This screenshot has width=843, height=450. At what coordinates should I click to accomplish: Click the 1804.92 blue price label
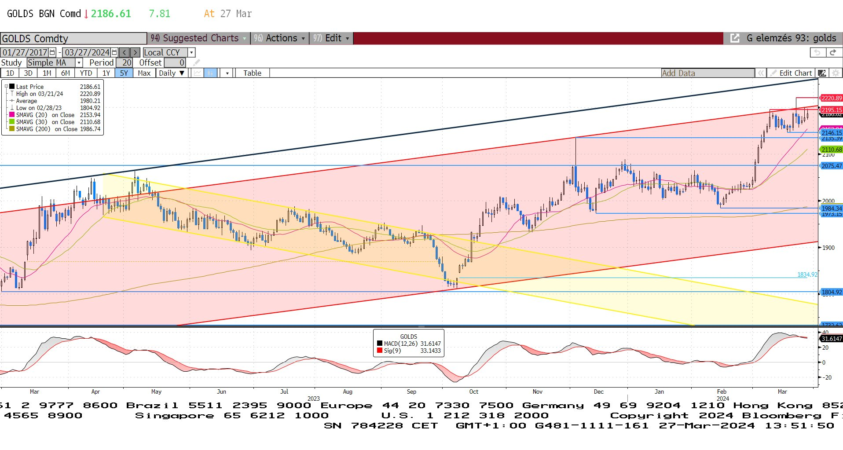tap(831, 292)
